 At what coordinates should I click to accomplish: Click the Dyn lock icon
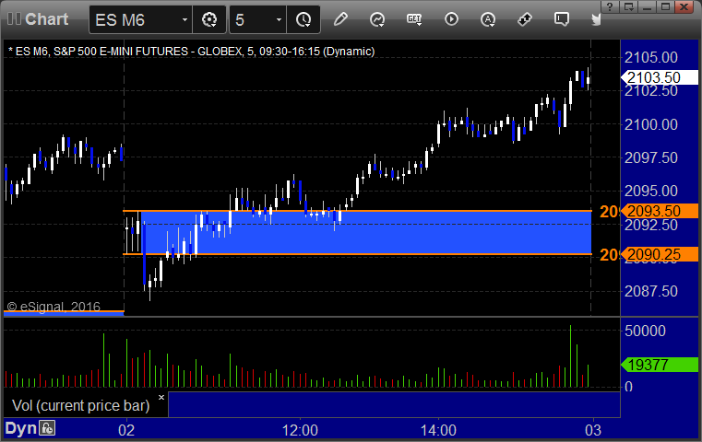(47, 428)
